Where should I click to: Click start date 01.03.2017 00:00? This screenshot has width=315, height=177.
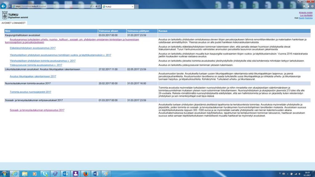coord(108,100)
